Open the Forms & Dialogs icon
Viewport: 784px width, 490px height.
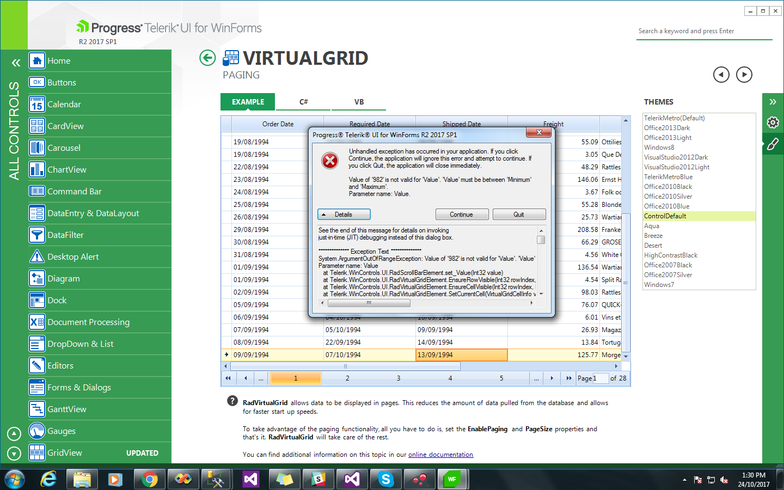tap(37, 387)
